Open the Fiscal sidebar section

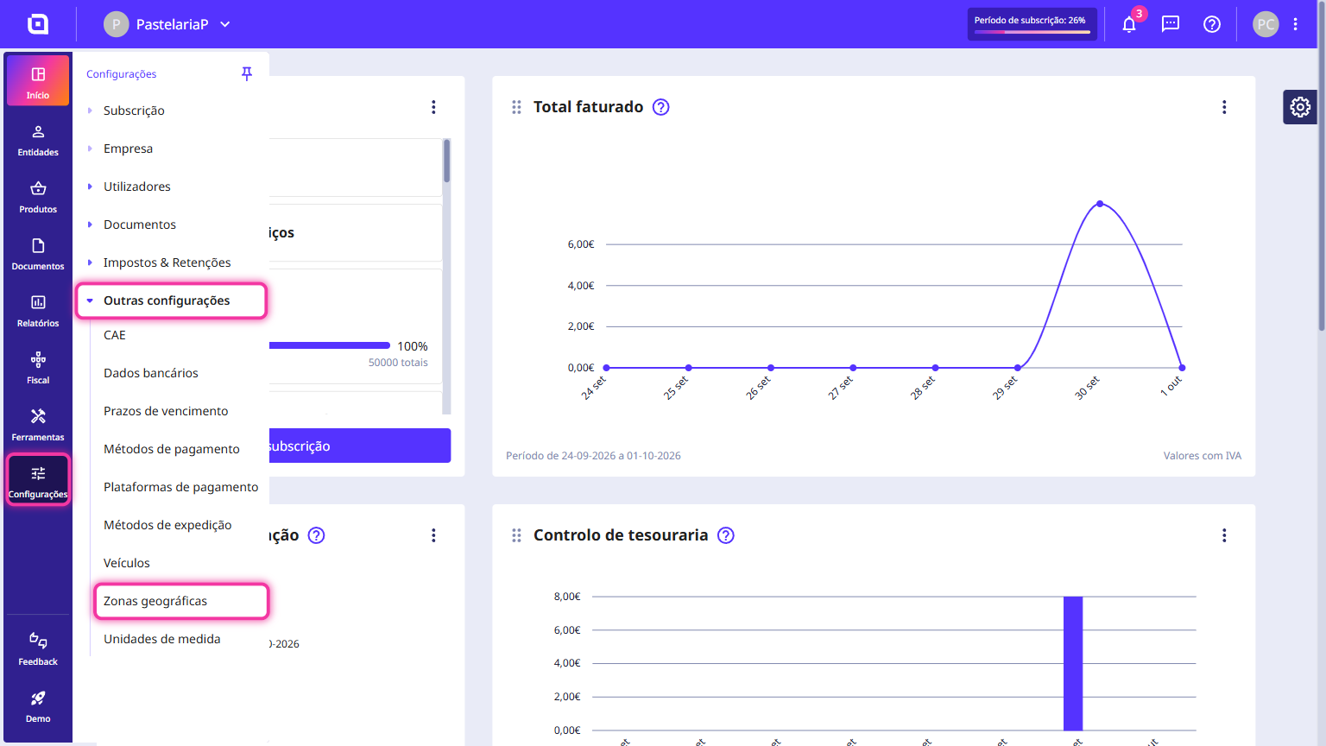pyautogui.click(x=38, y=368)
